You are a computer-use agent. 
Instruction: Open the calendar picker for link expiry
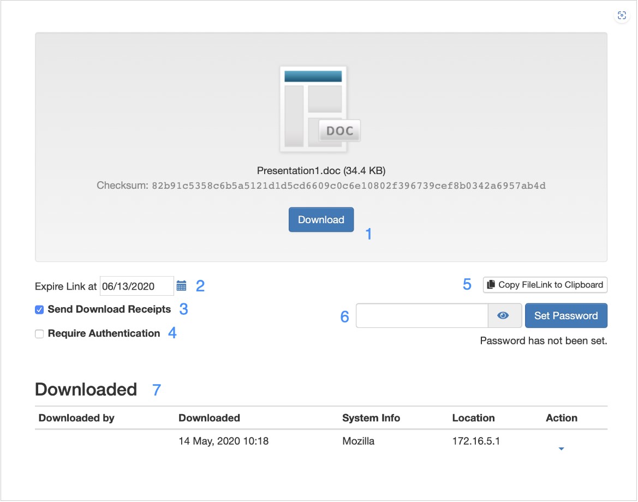coord(181,285)
